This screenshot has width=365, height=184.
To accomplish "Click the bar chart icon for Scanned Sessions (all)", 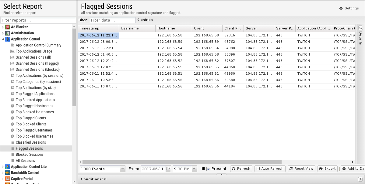I will pyautogui.click(x=12, y=57).
